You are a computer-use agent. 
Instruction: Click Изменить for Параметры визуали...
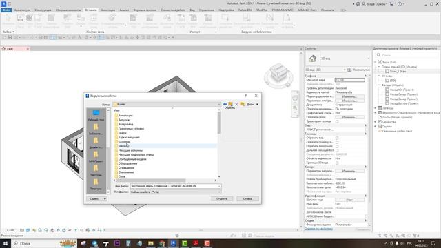point(349,171)
